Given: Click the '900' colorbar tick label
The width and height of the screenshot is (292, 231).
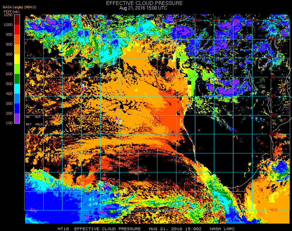Looking at the screenshot, I should click(9, 44).
